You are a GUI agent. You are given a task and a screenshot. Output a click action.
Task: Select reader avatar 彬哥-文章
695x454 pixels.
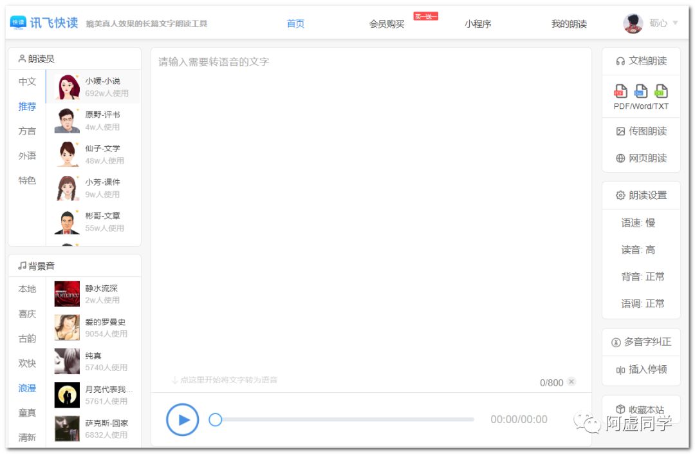point(67,222)
